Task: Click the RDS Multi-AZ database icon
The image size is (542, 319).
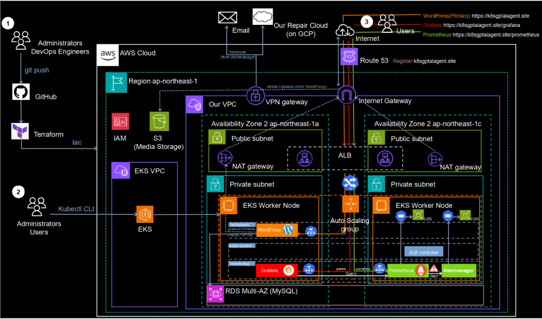Action: coord(216,294)
